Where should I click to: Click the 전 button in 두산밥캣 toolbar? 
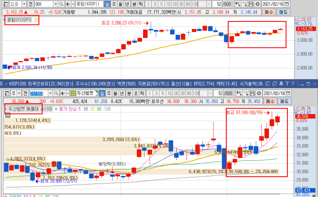pos(25,93)
